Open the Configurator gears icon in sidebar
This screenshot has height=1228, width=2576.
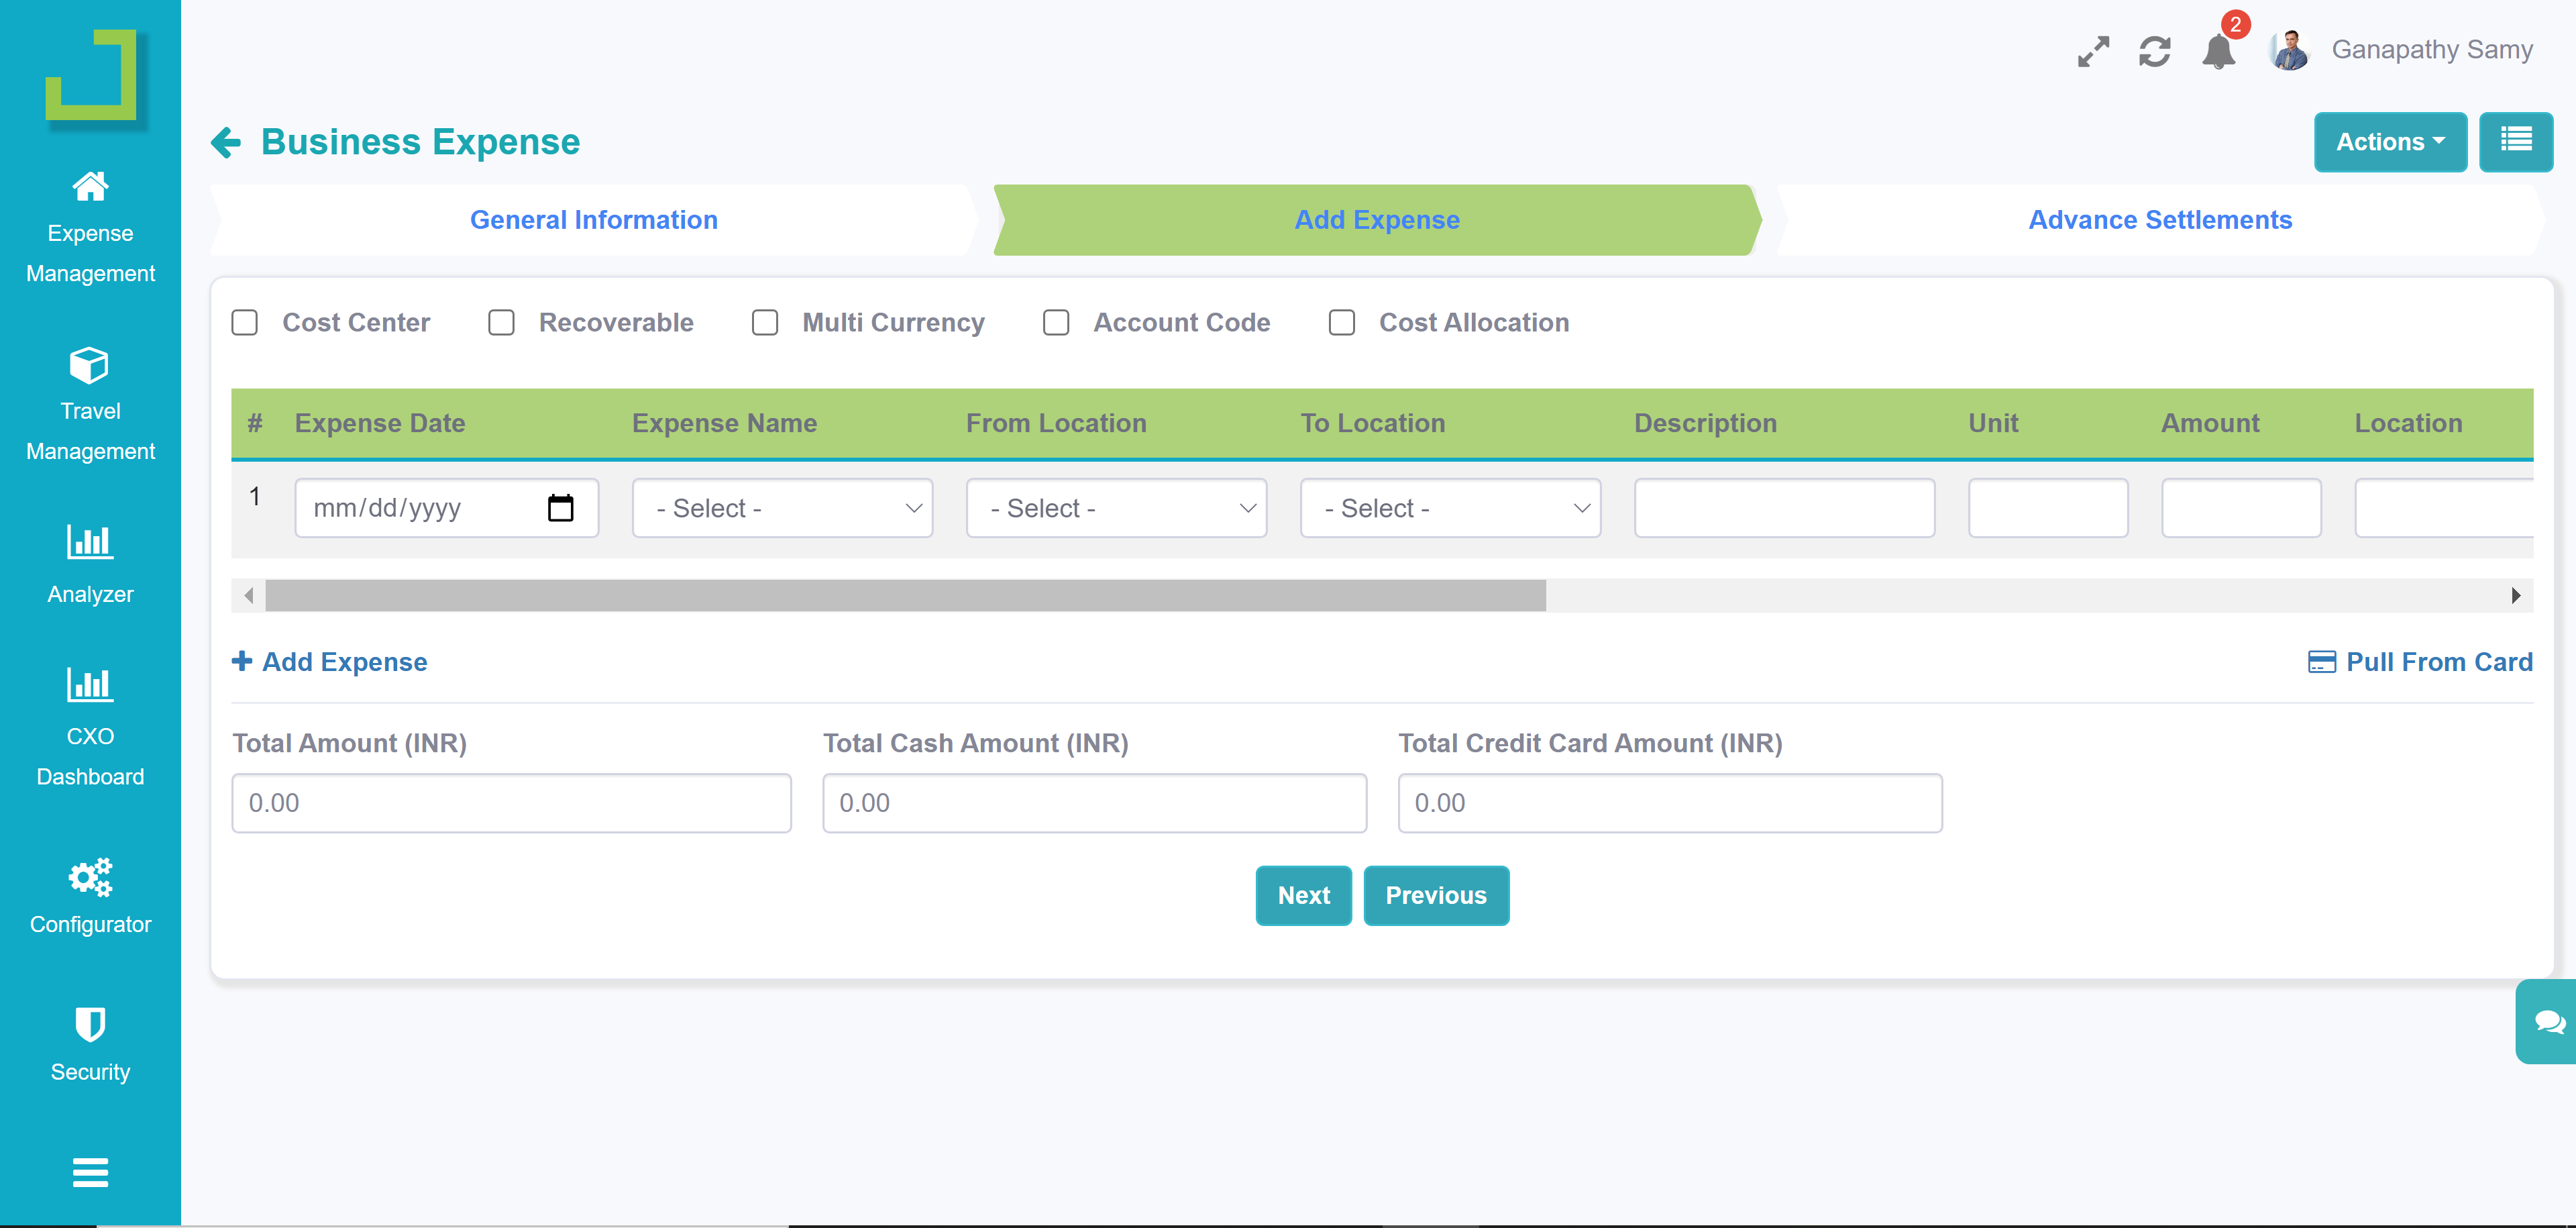(90, 877)
